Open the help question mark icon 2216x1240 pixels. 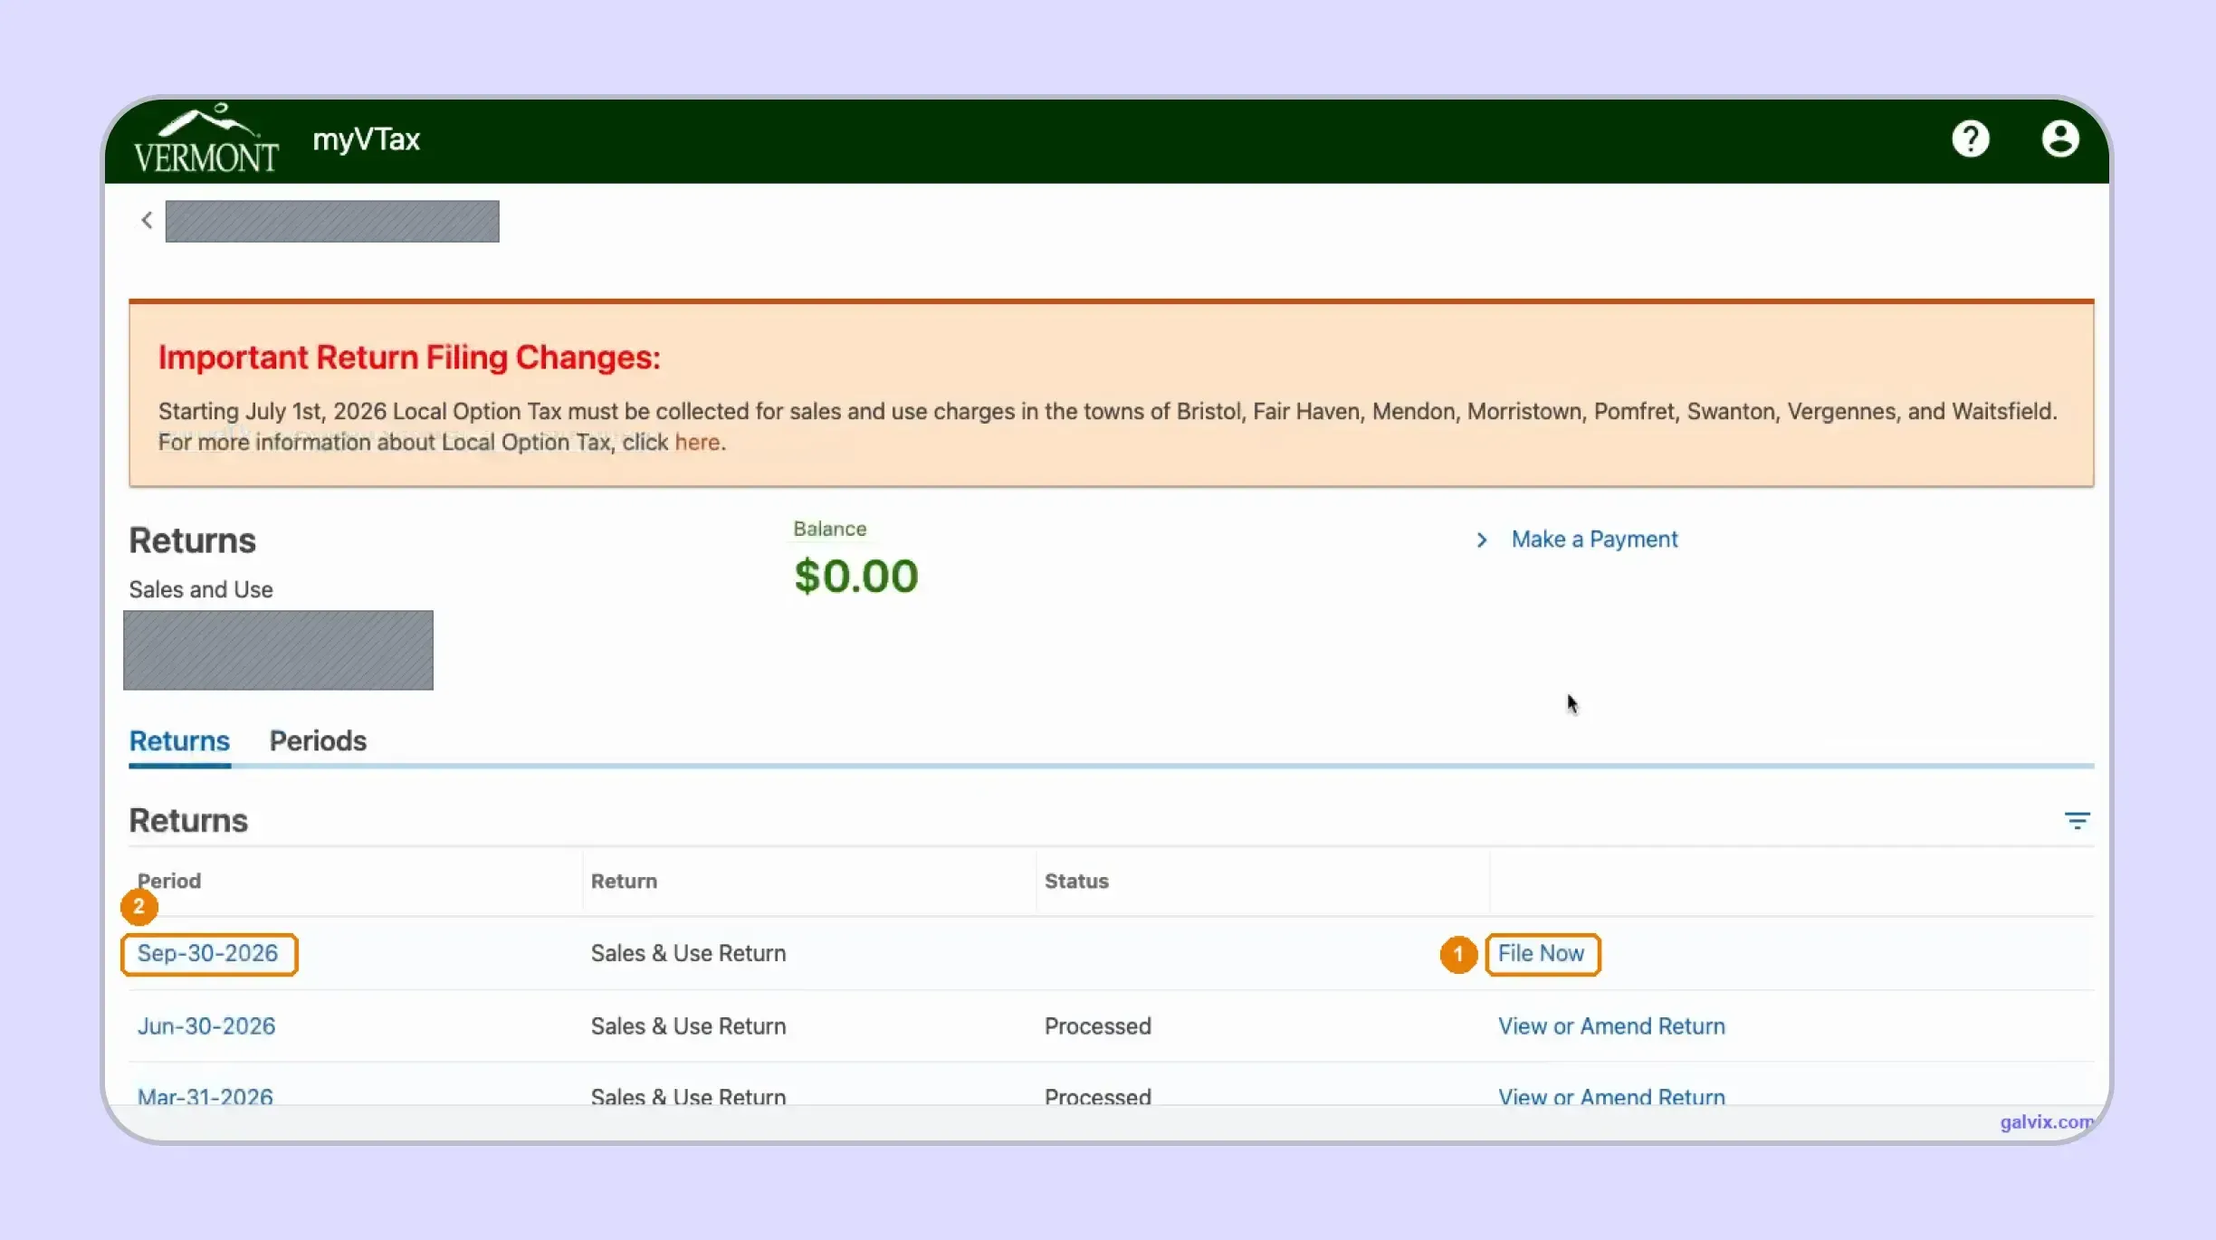pos(1970,139)
